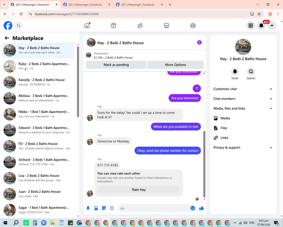Open Windows taskbar search

click(16, 222)
